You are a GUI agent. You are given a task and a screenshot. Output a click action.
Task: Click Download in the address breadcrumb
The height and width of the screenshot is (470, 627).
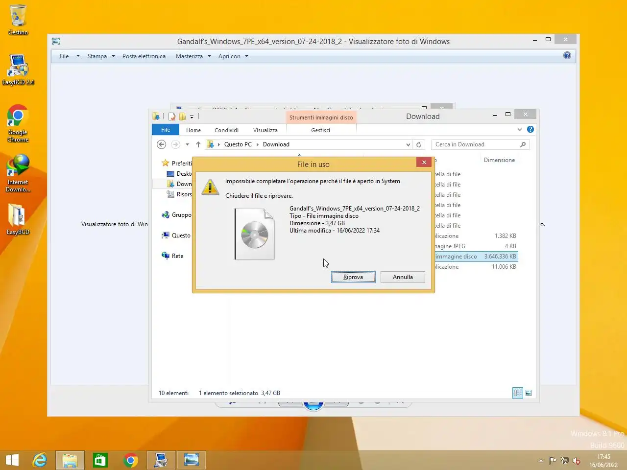[276, 144]
